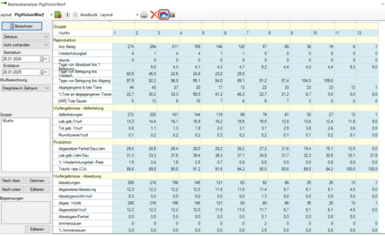This screenshot has width=385, height=236.
Task: Click the 'Reproduktion' section header
Action: [64, 40]
